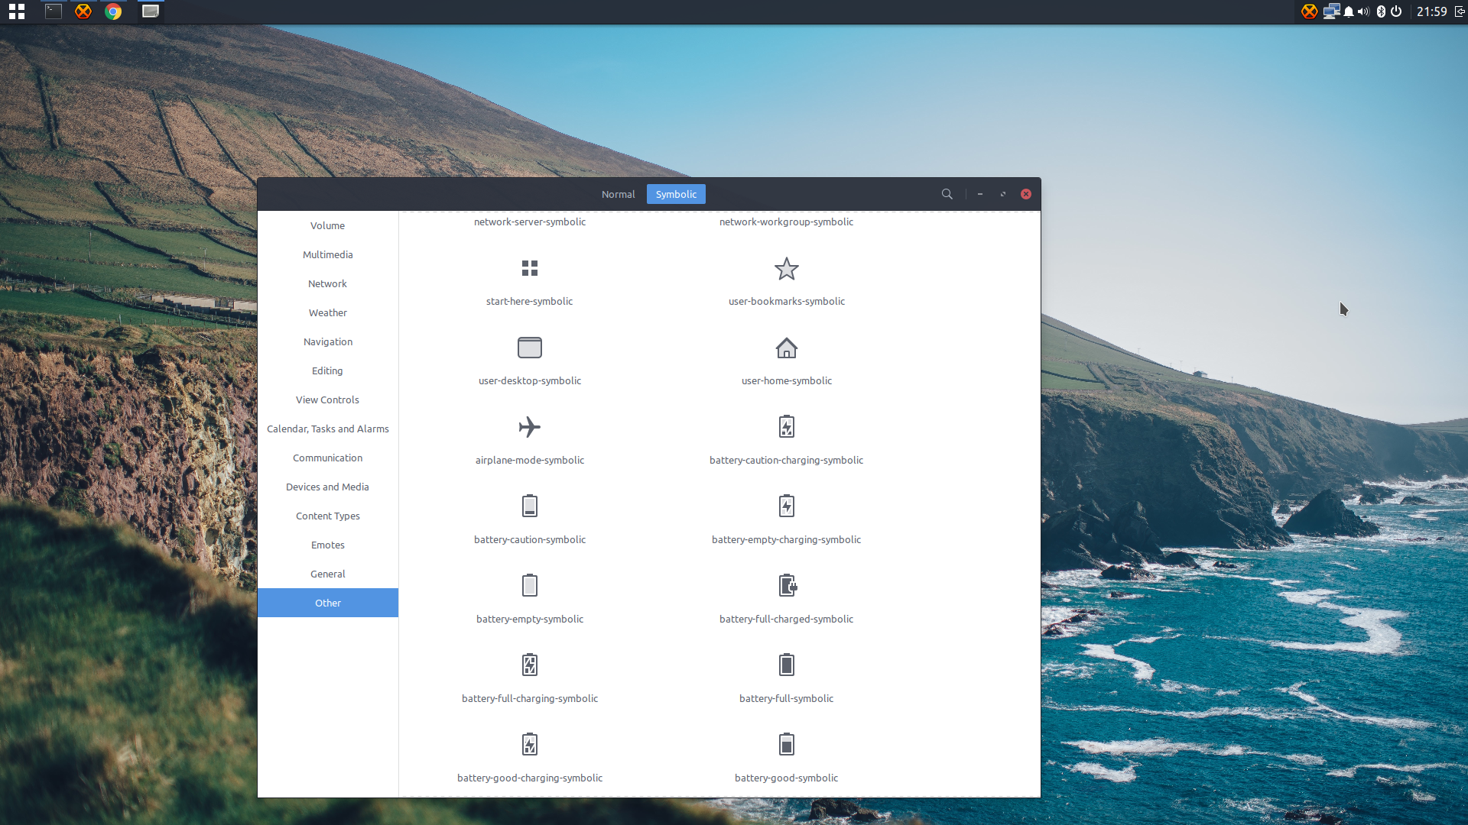Open Calendar, Tasks and Alarms category

coord(328,429)
